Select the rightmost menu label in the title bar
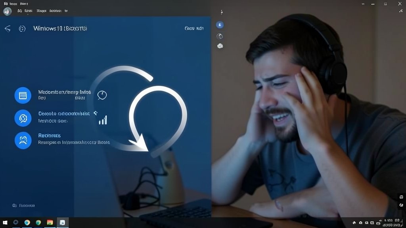The image size is (406, 228). pyautogui.click(x=66, y=11)
